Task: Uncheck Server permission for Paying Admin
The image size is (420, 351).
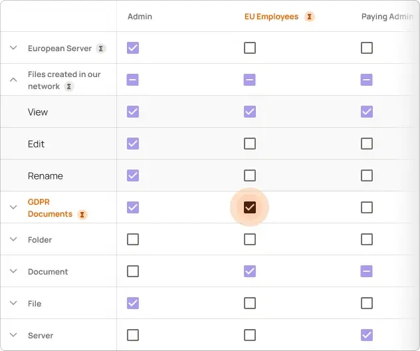Action: click(x=366, y=335)
